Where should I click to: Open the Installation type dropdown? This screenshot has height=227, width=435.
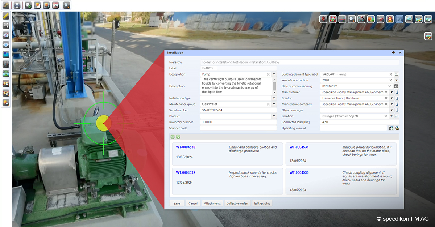pos(274,98)
